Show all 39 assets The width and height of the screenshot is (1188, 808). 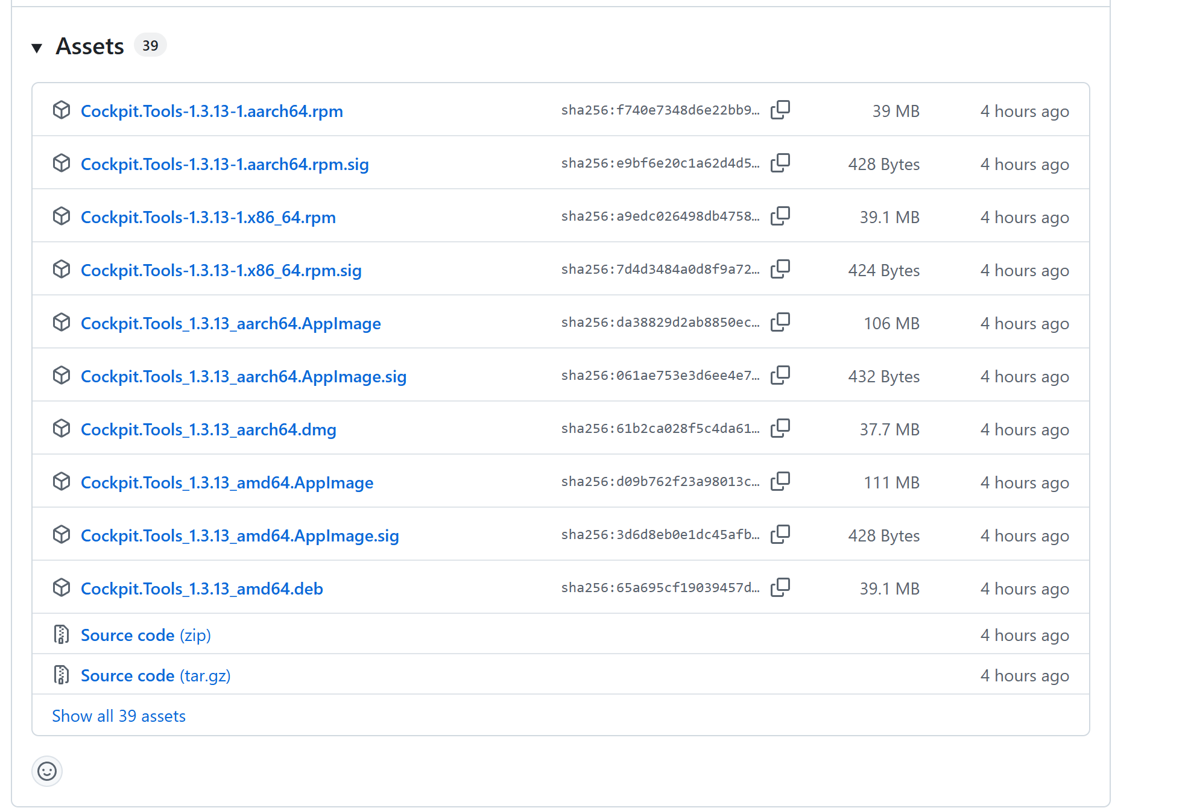point(119,716)
